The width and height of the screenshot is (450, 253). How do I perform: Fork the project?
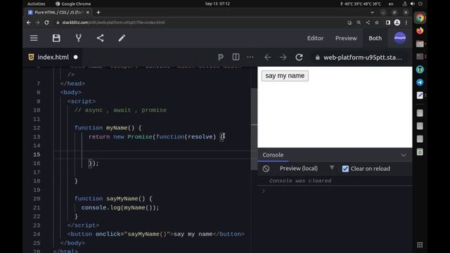(78, 38)
